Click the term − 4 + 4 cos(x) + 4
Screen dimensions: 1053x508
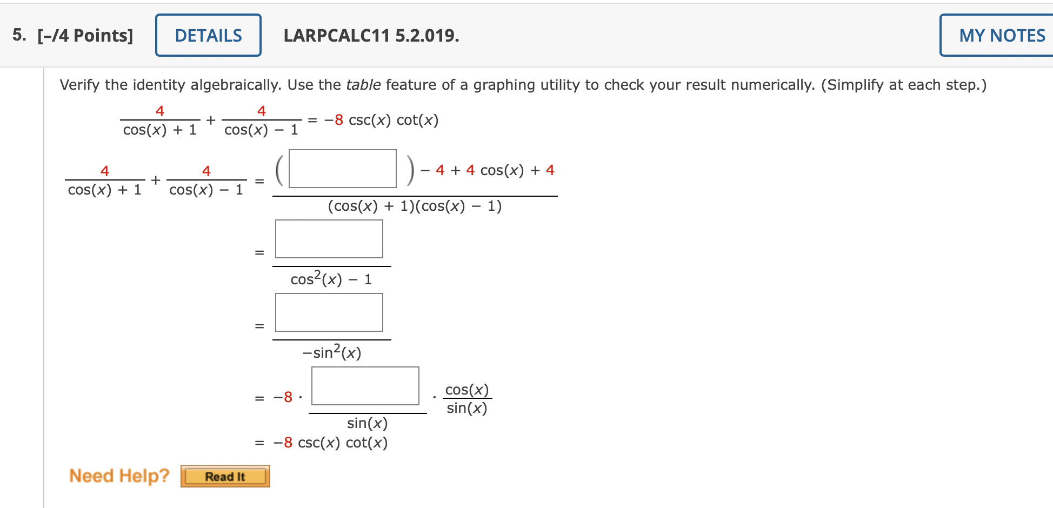486,170
